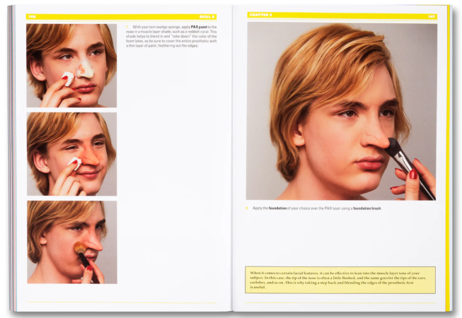This screenshot has height=318, width=462.
Task: Click the top-left photo of sponge applying paint
Action: [x=71, y=65]
